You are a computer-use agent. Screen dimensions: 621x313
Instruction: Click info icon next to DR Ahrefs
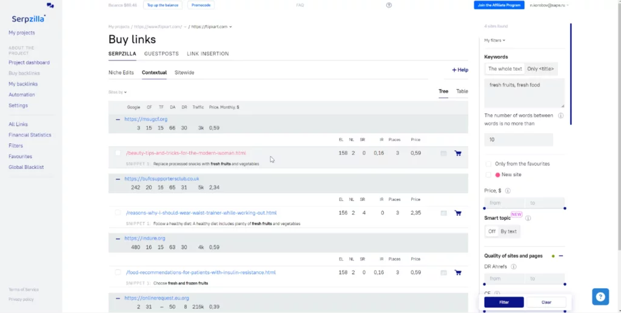[514, 267]
